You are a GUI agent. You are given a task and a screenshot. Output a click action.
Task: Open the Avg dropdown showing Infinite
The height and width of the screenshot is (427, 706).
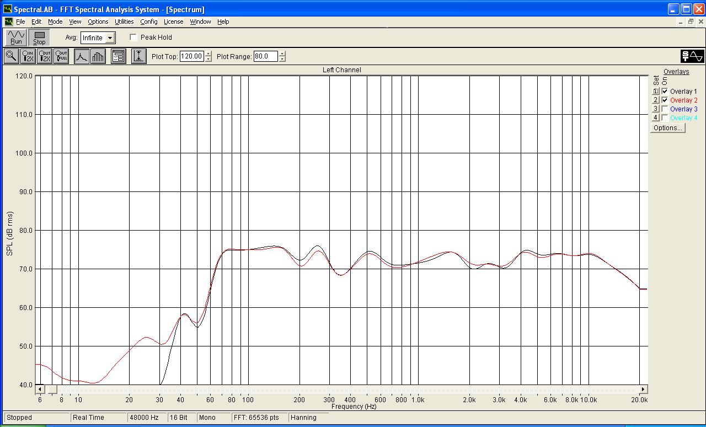click(x=110, y=38)
